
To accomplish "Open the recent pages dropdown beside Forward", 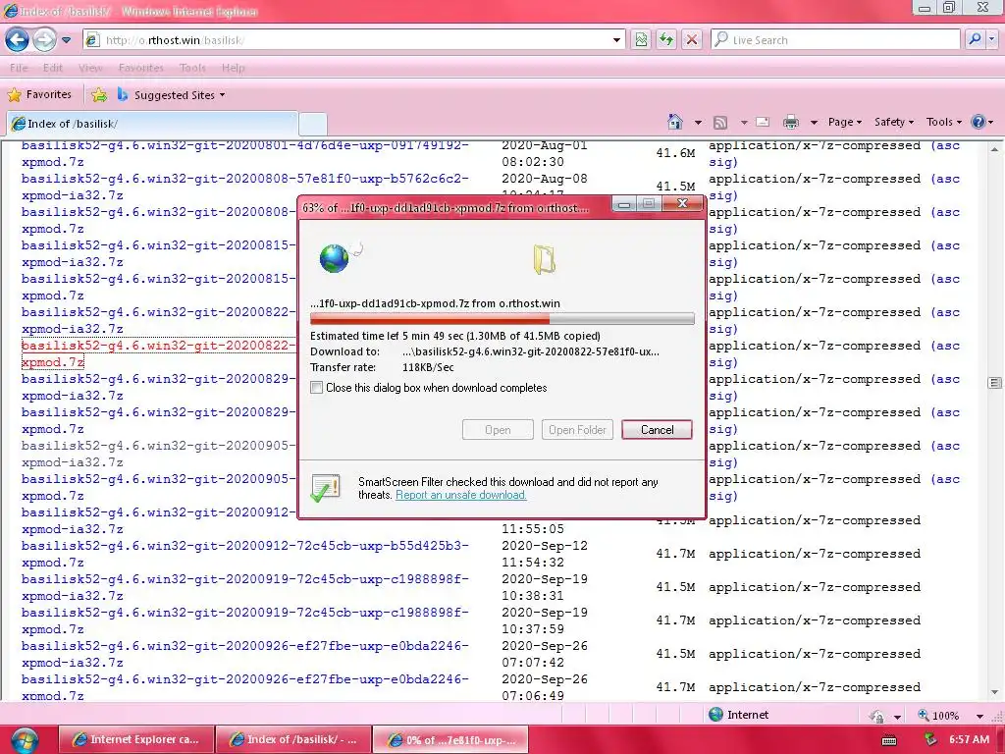I will (x=66, y=39).
